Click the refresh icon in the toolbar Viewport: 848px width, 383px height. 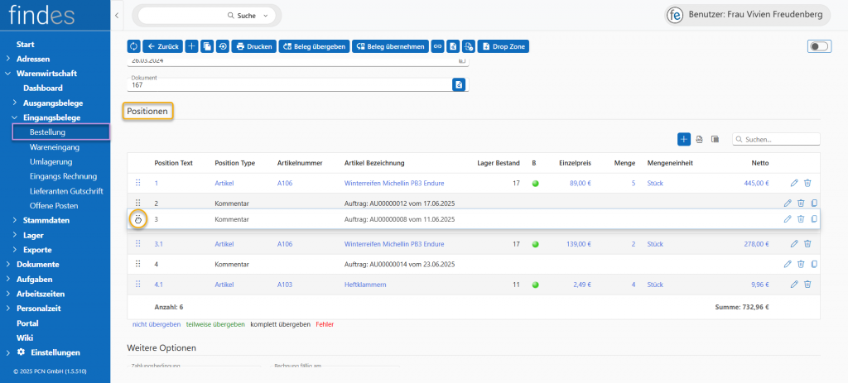(133, 46)
